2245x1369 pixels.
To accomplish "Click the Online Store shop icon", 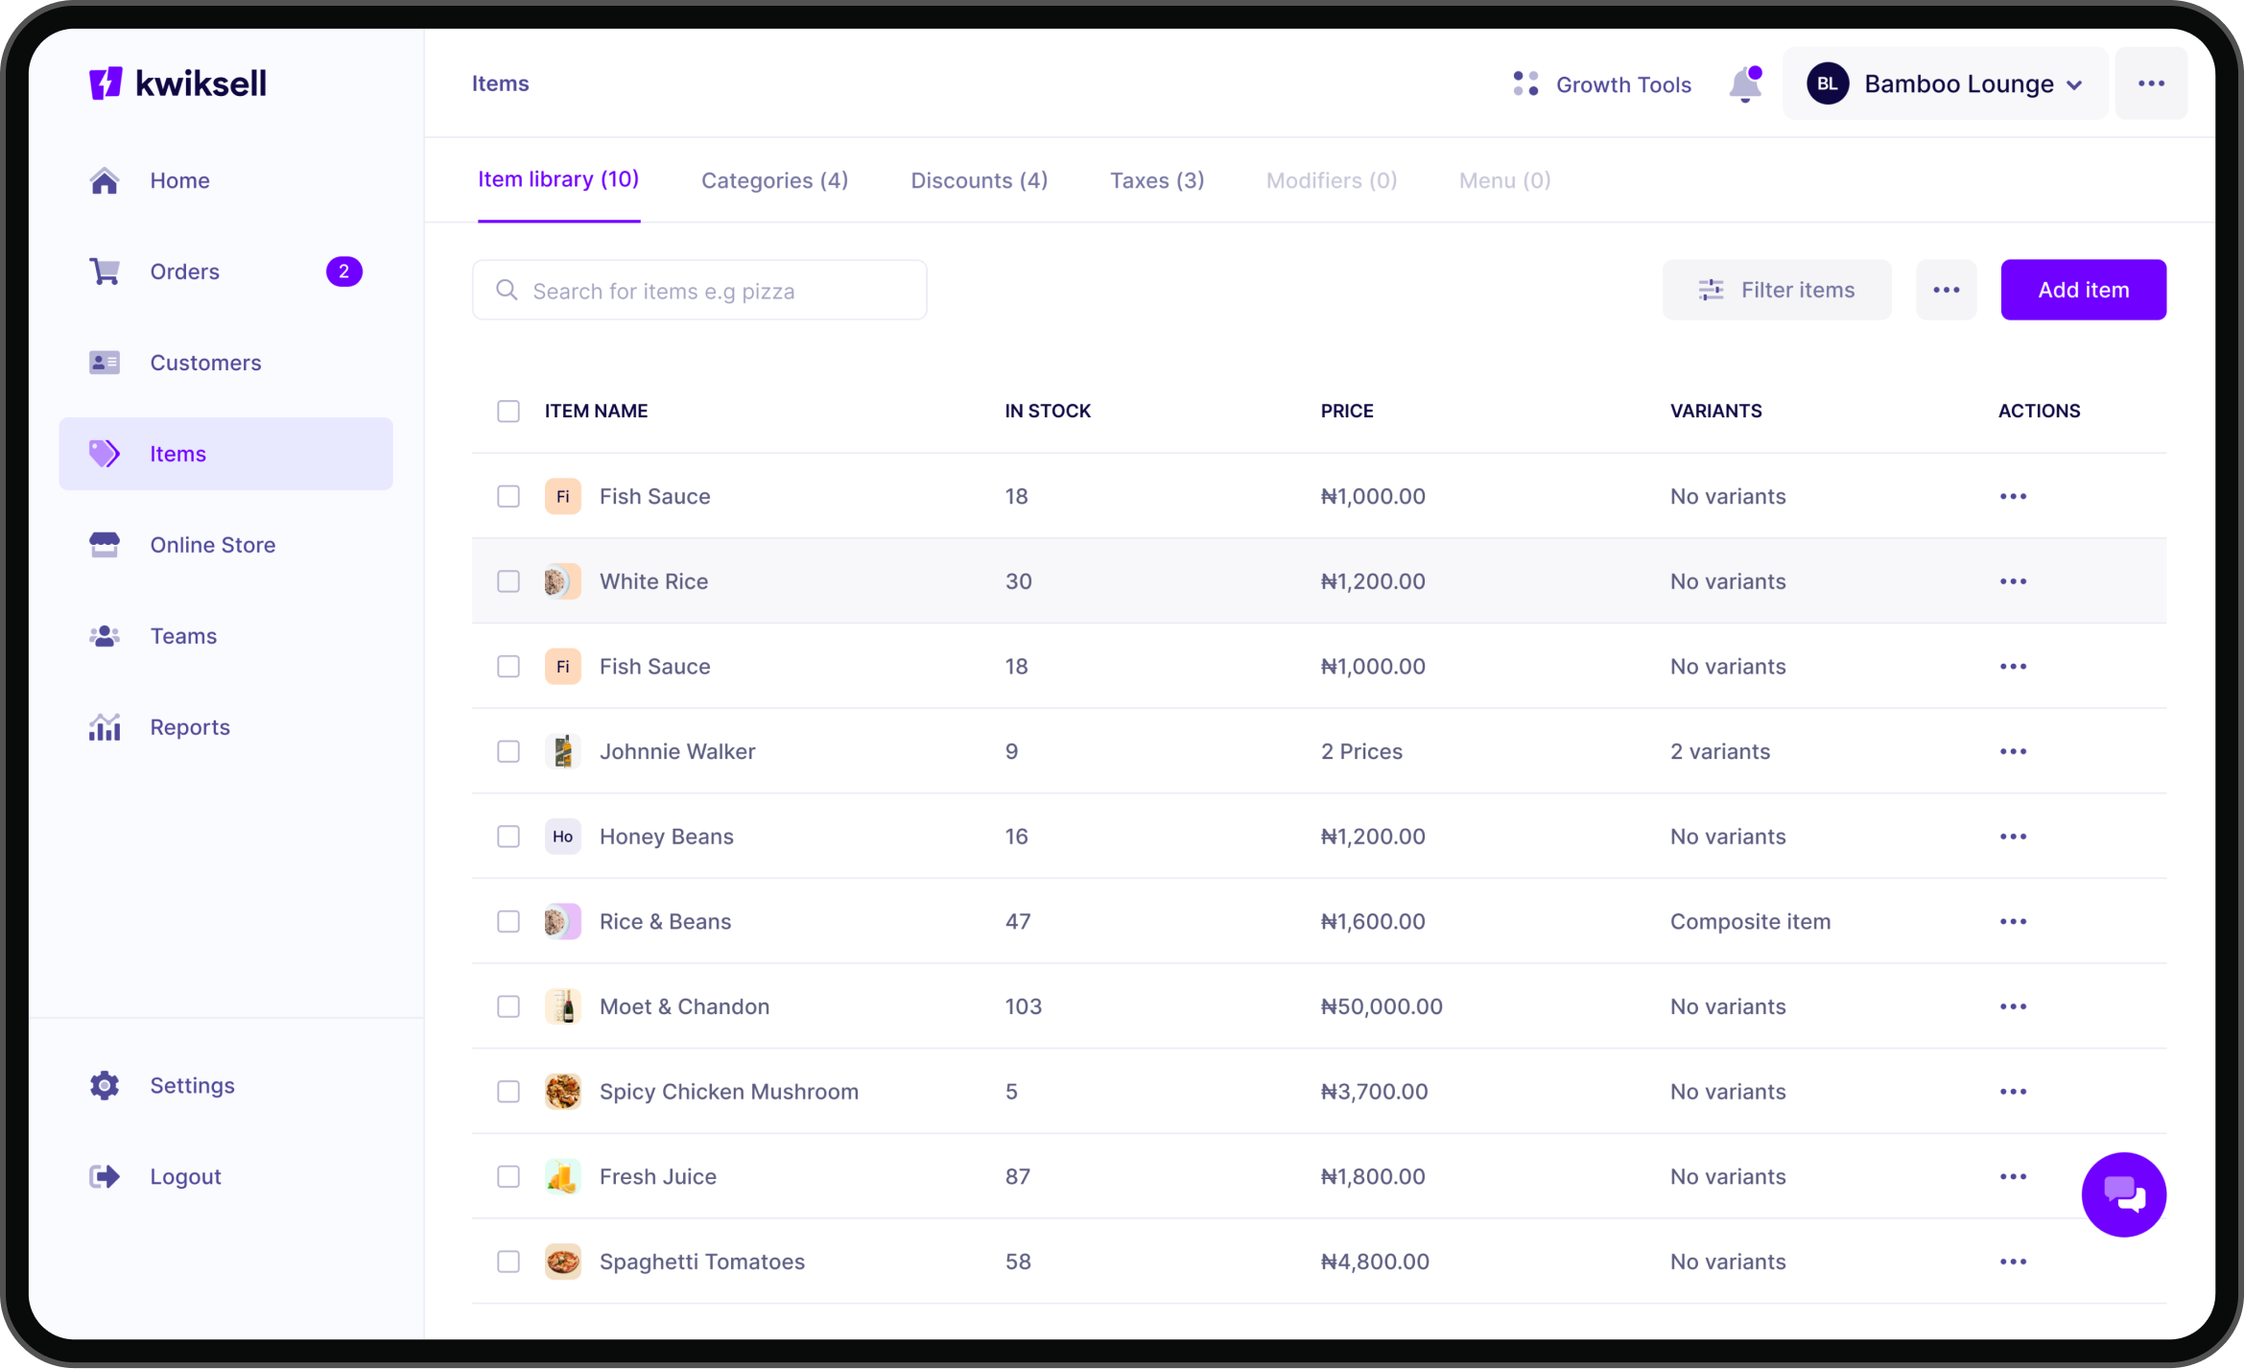I will point(105,545).
